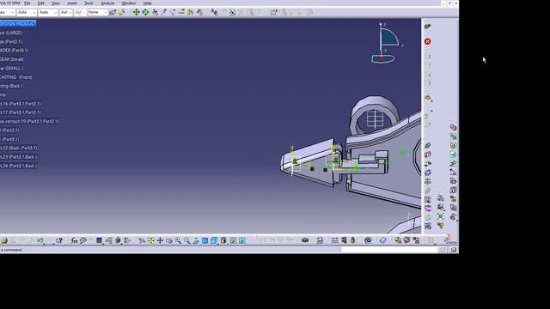The height and width of the screenshot is (309, 550).
Task: Select the GEAR (Small) tree item
Action: click(12, 59)
